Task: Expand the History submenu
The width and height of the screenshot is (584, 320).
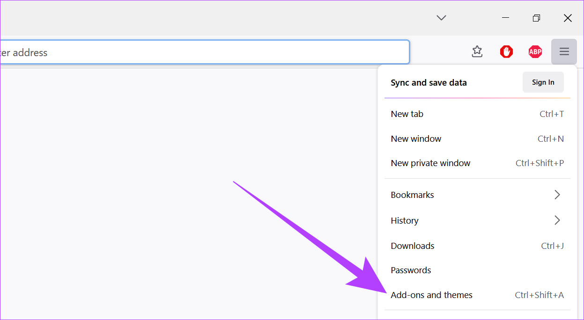Action: click(x=477, y=220)
